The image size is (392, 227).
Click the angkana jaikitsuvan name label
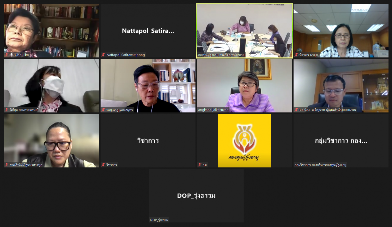213,110
